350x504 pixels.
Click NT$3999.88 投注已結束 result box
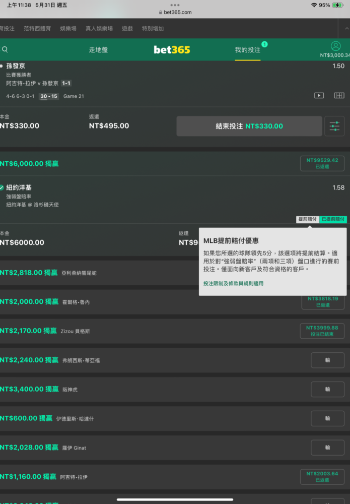[322, 331]
